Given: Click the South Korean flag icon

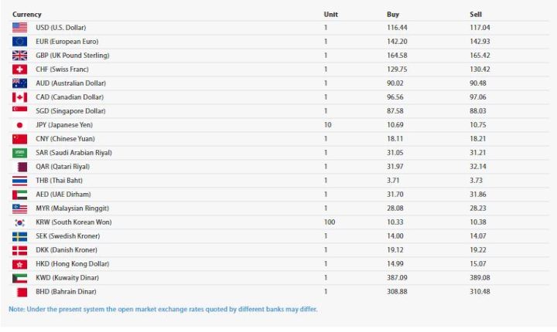Looking at the screenshot, I should coord(19,222).
